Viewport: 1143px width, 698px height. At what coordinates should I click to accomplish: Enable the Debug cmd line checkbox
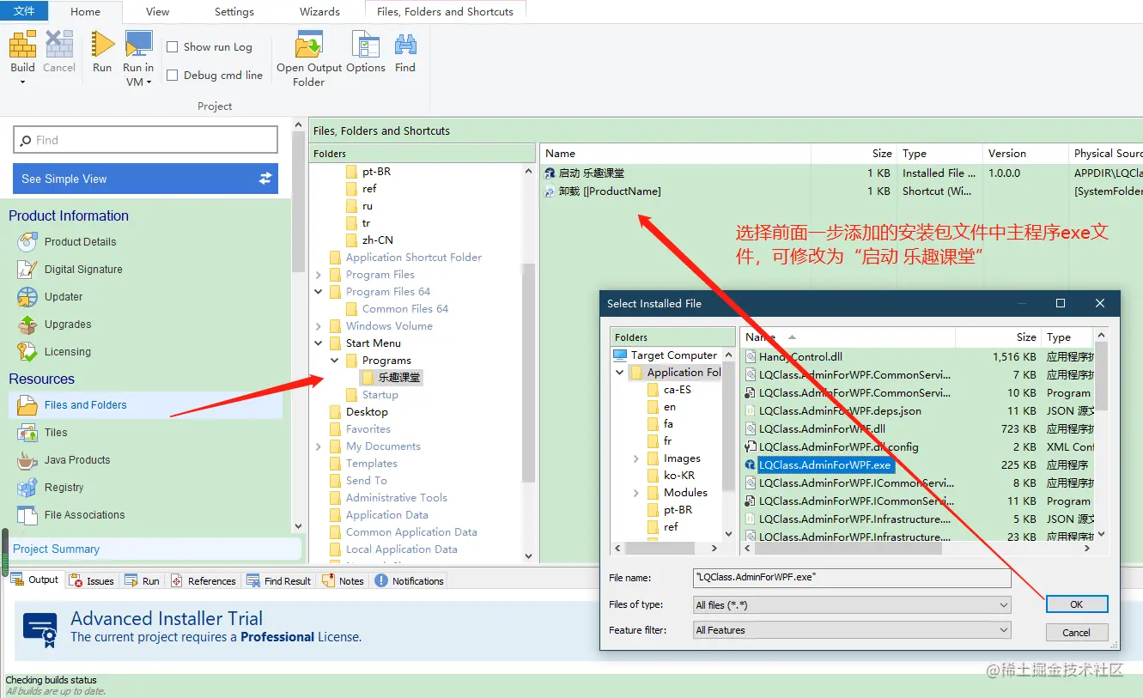[173, 76]
